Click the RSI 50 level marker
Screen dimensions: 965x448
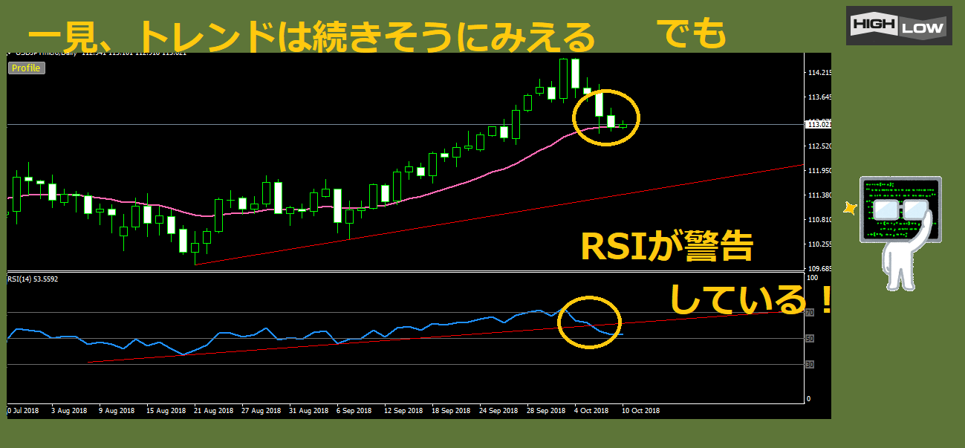point(810,339)
